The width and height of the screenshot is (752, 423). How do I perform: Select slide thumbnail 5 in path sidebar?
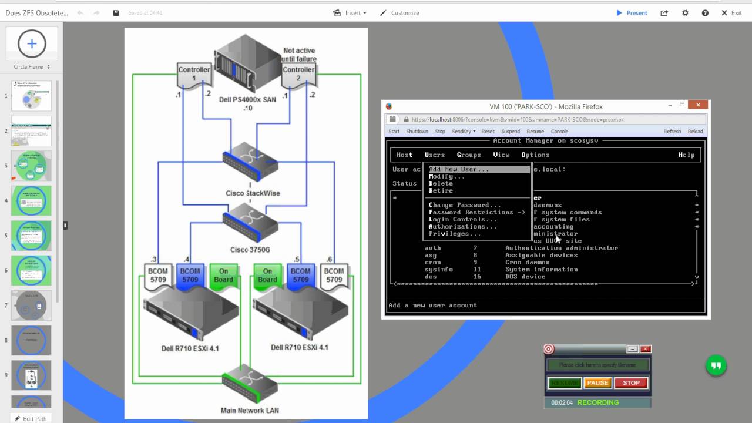click(31, 236)
